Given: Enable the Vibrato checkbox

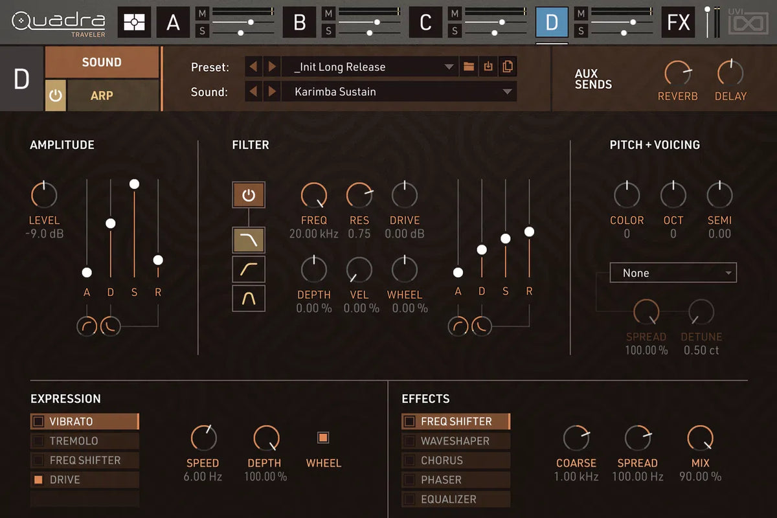Looking at the screenshot, I should click(x=39, y=422).
